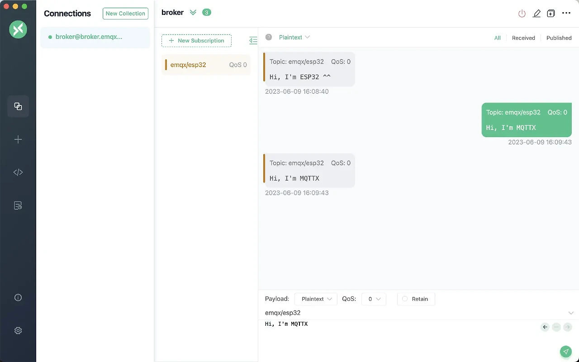This screenshot has width=579, height=362.
Task: Open the About info sidebar icon
Action: point(18,297)
